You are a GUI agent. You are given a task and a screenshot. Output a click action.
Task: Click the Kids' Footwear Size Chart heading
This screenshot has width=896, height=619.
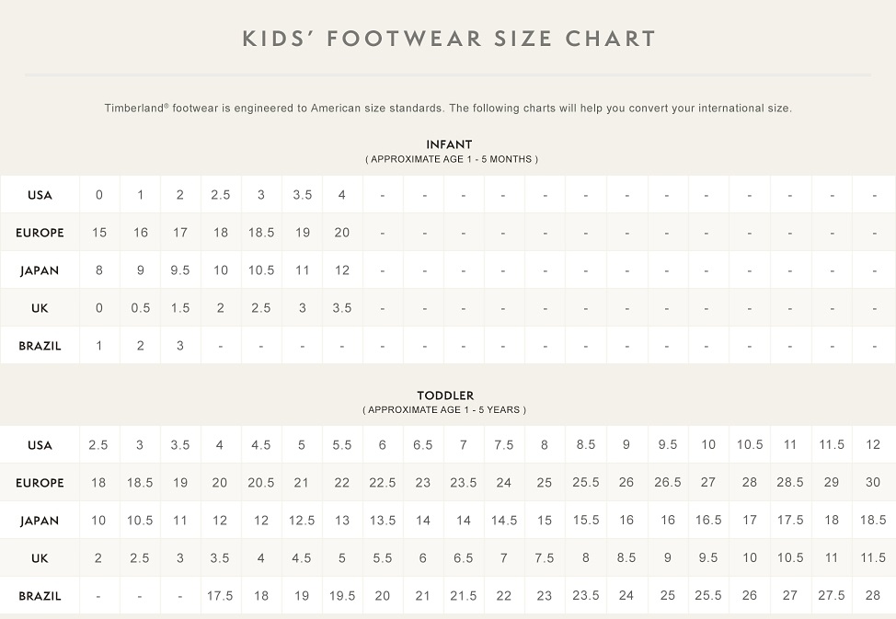coord(448,39)
